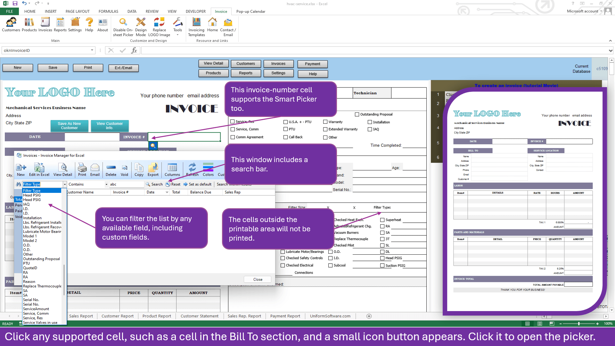615x346 pixels.
Task: Click the search text input field
Action: (x=126, y=185)
